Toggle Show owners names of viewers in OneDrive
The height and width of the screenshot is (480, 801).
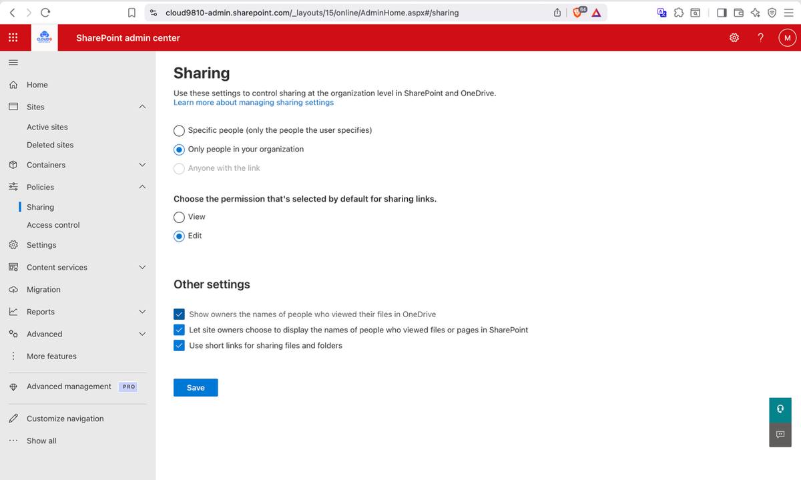179,314
